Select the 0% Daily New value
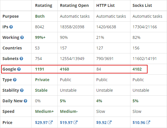This screenshot has height=128, width=167. (x=38, y=101)
